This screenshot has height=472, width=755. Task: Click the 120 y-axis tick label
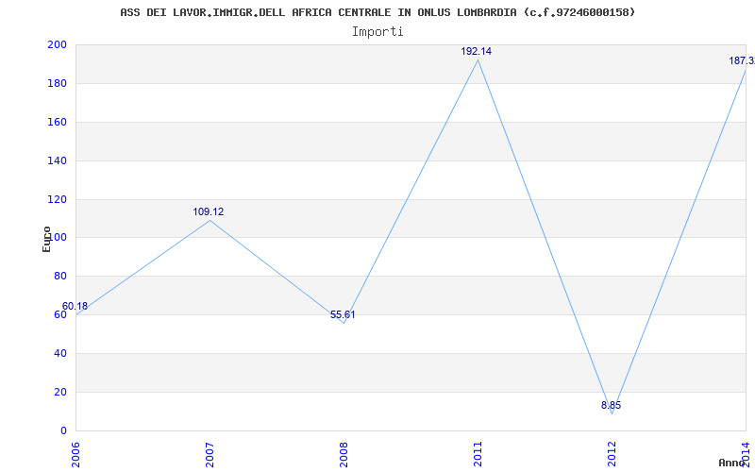[57, 199]
